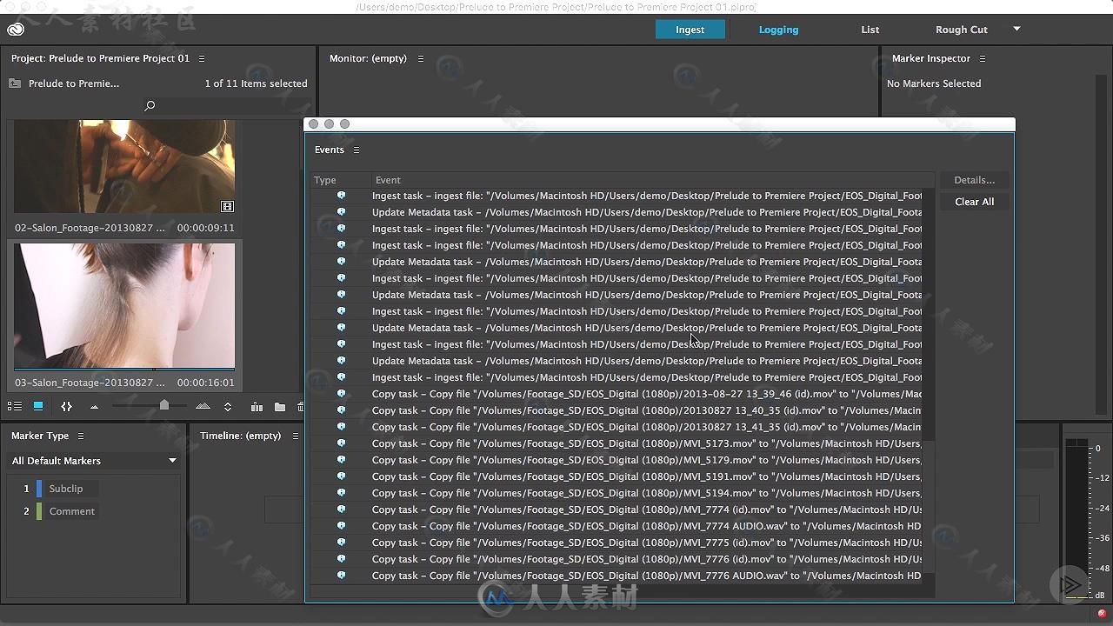This screenshot has width=1113, height=626.
Task: Select the 02-Salon_Footage thumbnail
Action: point(124,167)
